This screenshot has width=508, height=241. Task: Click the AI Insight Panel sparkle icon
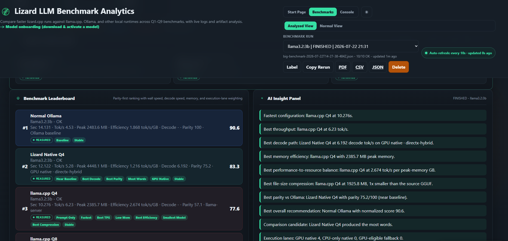point(262,98)
